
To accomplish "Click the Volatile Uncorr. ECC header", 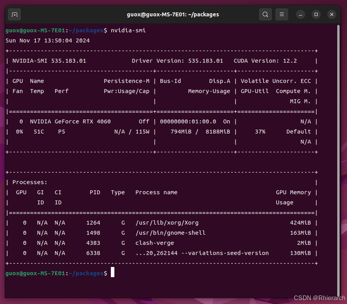I will 276,81.
